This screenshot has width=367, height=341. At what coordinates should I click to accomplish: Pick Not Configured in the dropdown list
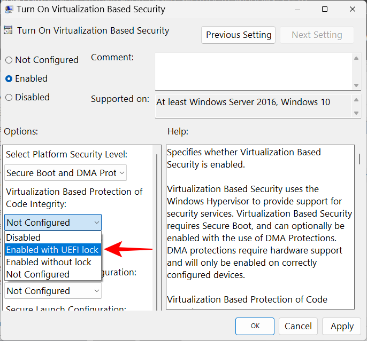(38, 274)
